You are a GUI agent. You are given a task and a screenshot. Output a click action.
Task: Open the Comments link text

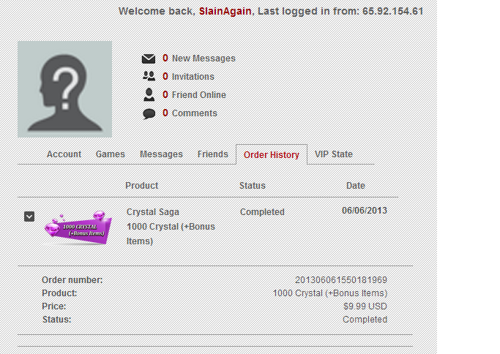(195, 113)
